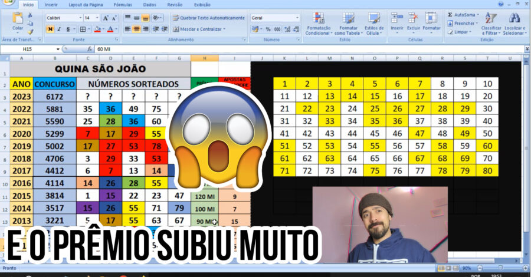
Task: Increase indent icon in Alinhamento group
Action: click(165, 29)
